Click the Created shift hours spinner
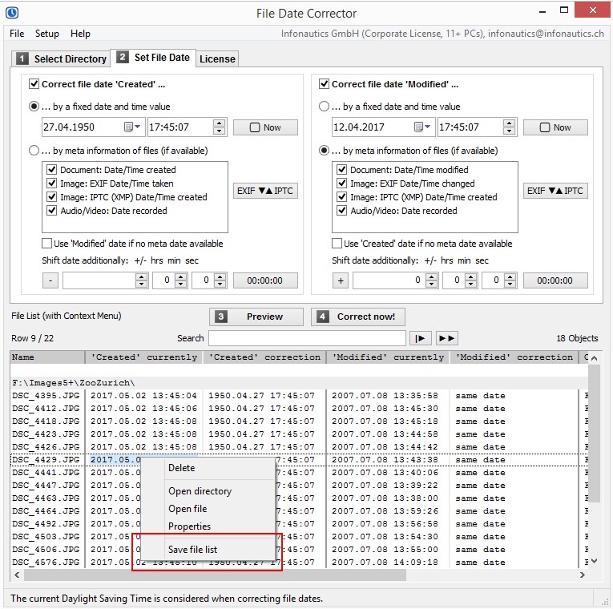 (x=141, y=280)
